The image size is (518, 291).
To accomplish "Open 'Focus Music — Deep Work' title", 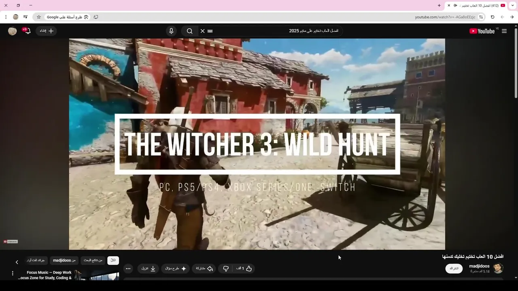I will (x=45, y=275).
